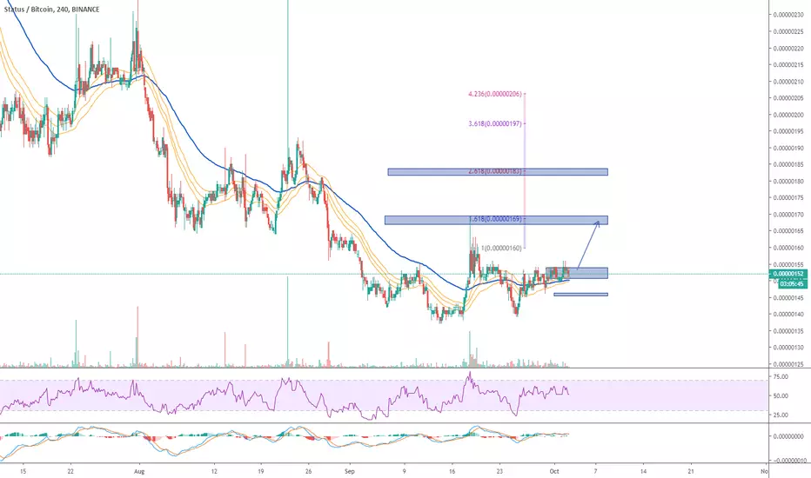
Task: Click the 0.00000175 price axis label
Action: click(788, 198)
